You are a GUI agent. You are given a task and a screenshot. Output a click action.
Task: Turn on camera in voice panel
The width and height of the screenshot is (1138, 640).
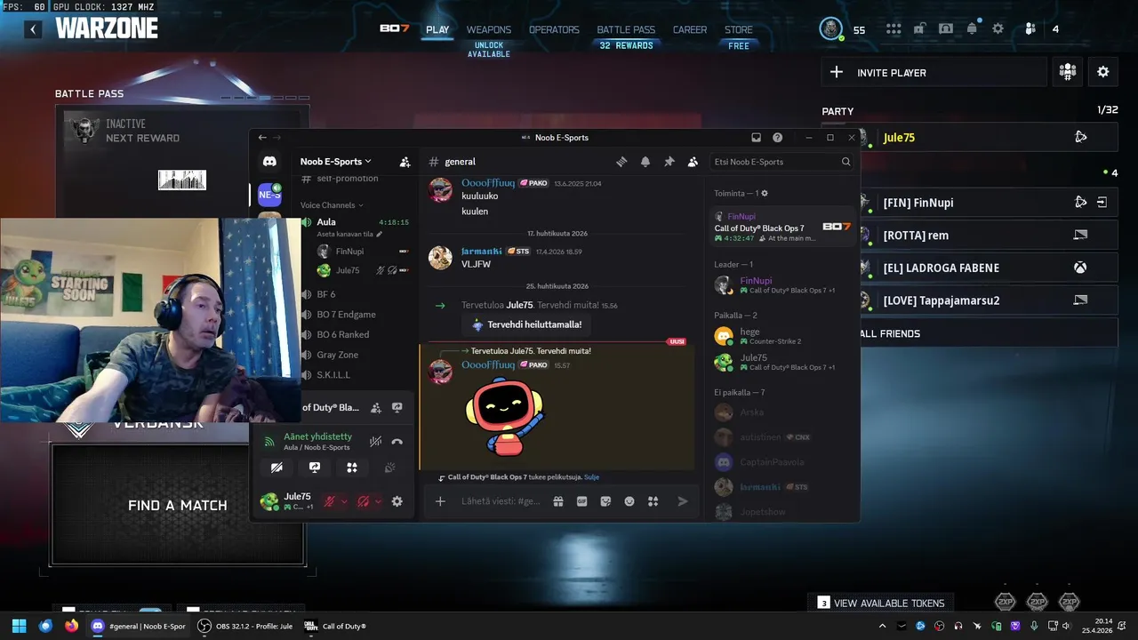pos(276,468)
